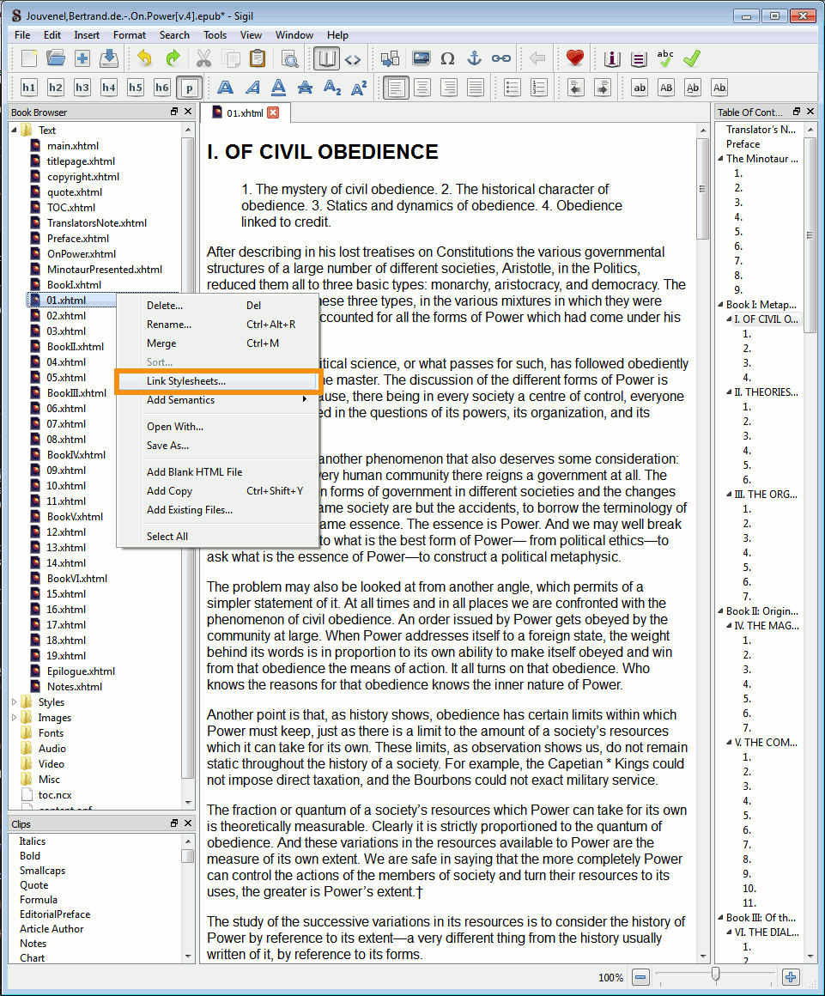Choose Add Blank HTML File in context menu
825x996 pixels.
tap(216, 472)
